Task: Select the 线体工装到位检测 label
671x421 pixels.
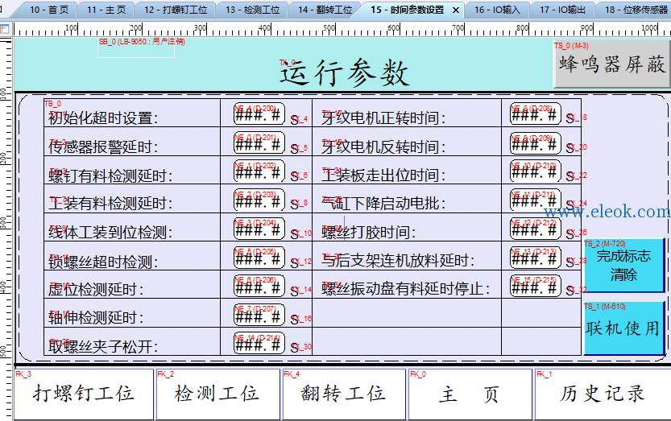Action: [110, 233]
